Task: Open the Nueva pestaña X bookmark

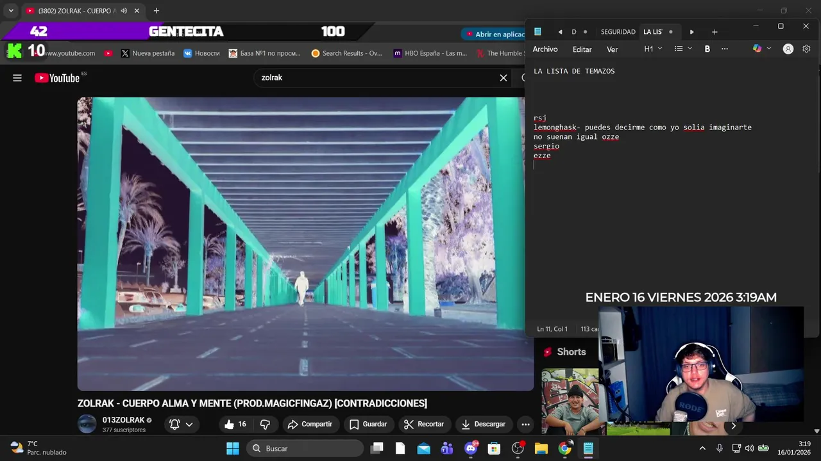Action: click(148, 53)
